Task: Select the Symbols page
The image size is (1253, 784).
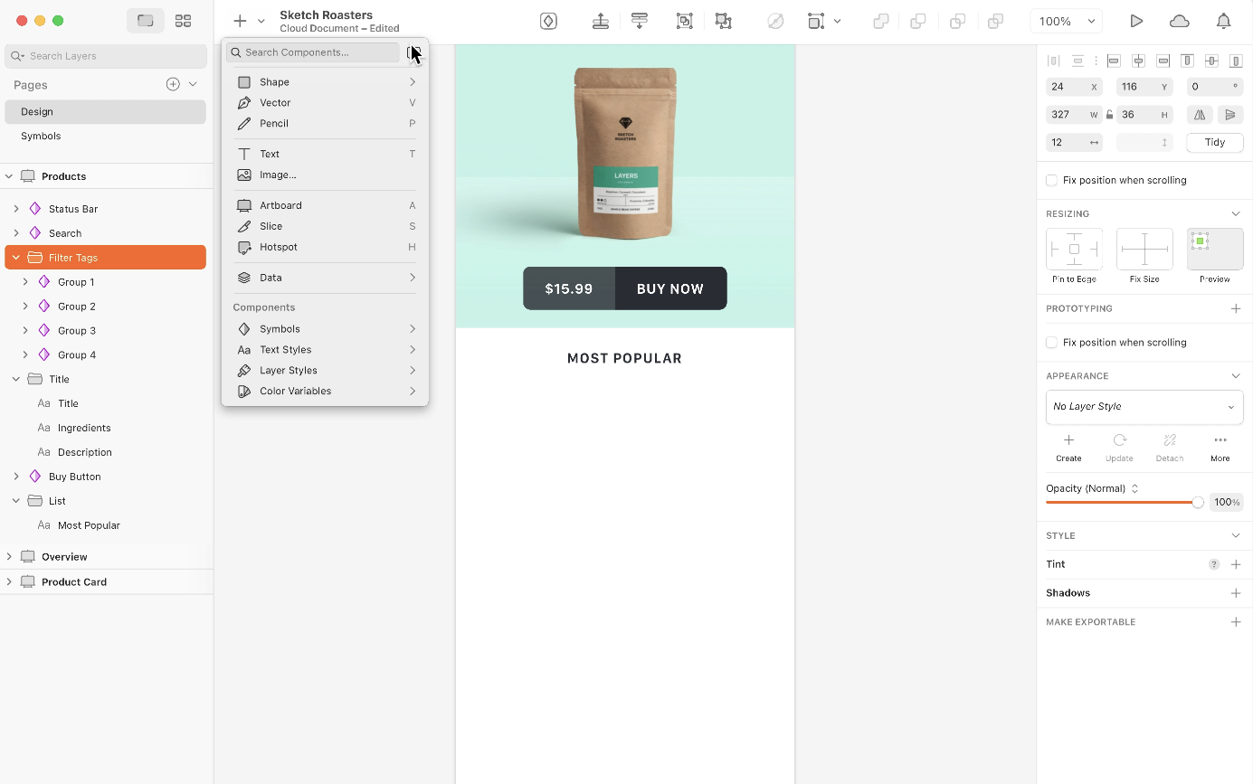Action: tap(106, 136)
